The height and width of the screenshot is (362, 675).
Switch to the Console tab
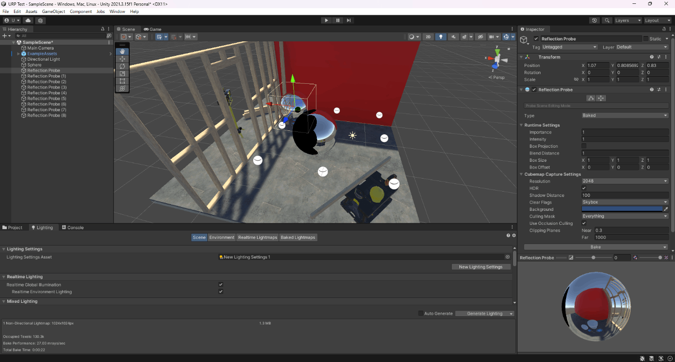(73, 227)
